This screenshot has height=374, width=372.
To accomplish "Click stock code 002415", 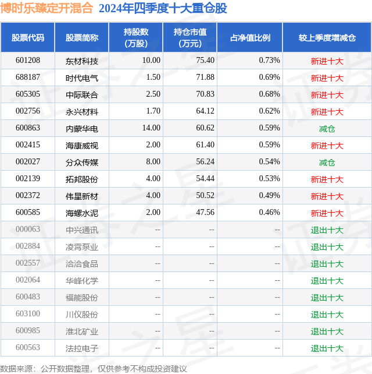I will coord(28,145).
